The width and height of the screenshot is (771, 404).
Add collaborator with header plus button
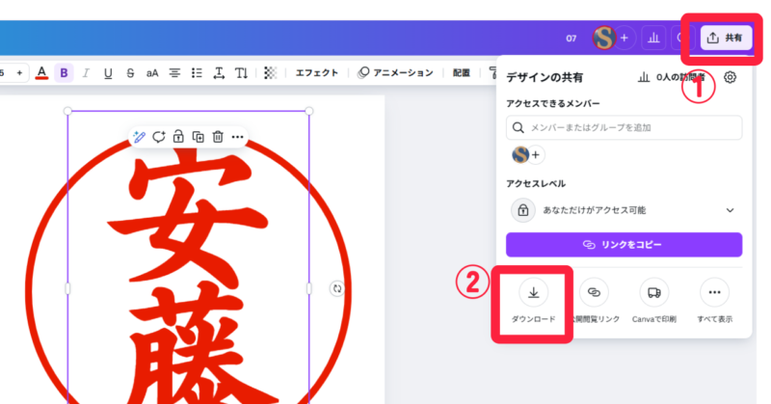625,38
